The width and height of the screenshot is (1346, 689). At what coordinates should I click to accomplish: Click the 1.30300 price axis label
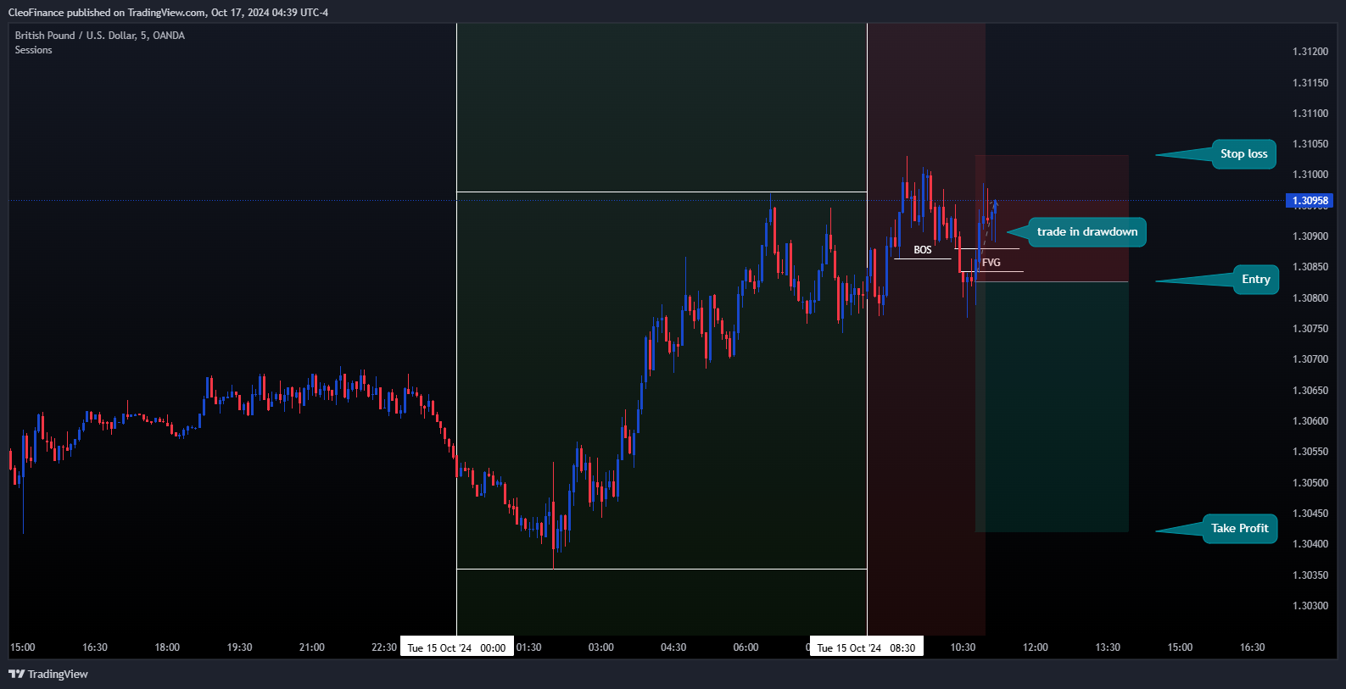(x=1310, y=606)
